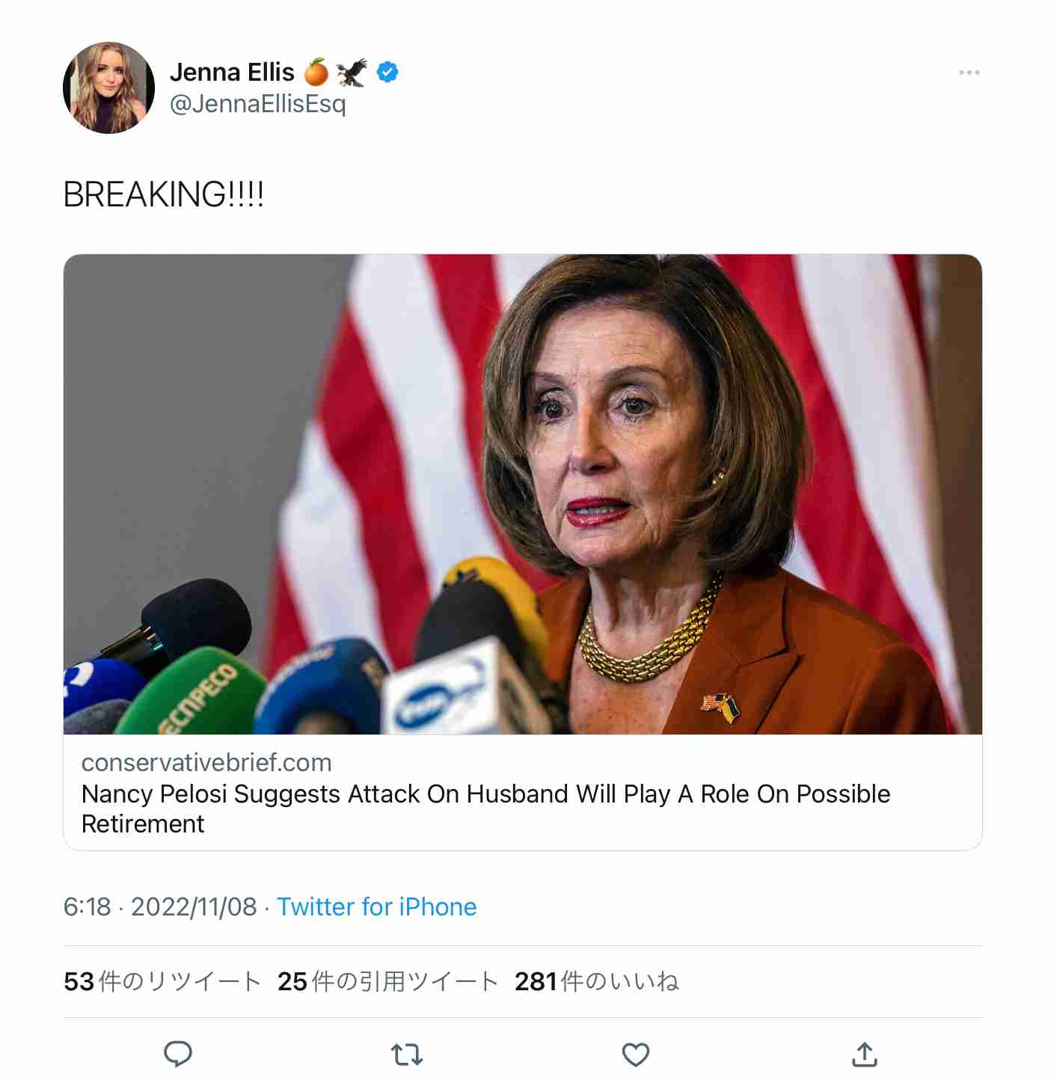Click the eagle emoji beside the name

(352, 73)
